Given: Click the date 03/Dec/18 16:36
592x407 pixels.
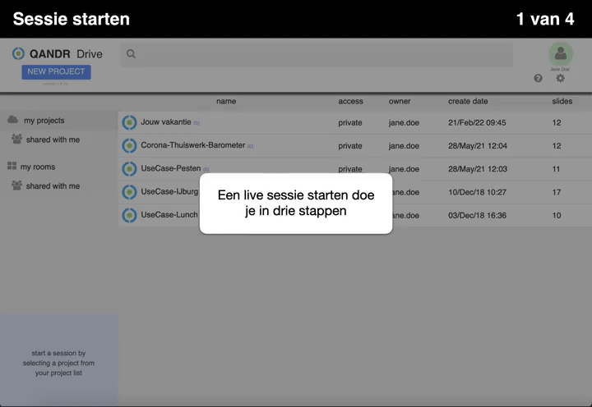Looking at the screenshot, I should coord(477,215).
